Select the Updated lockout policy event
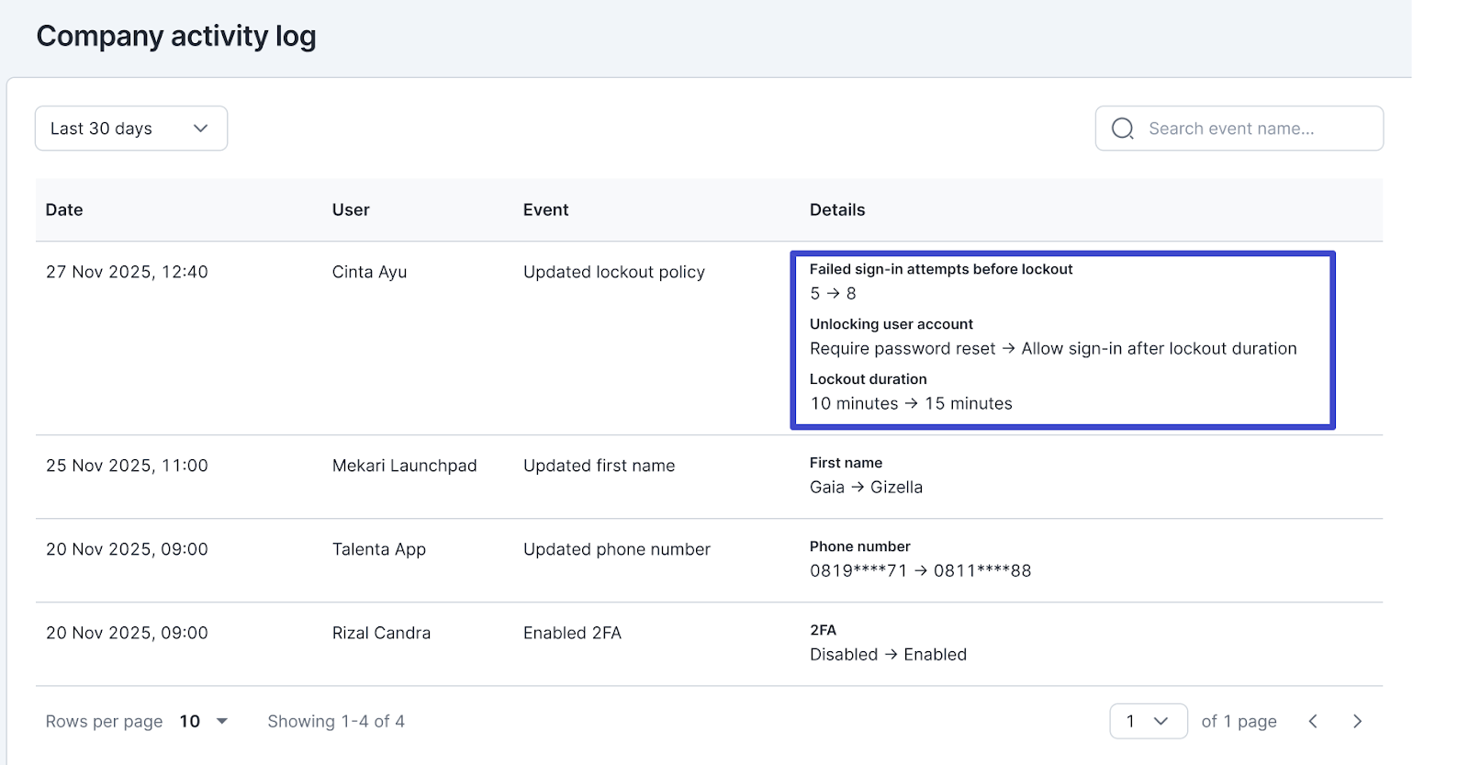This screenshot has width=1469, height=765. click(613, 273)
